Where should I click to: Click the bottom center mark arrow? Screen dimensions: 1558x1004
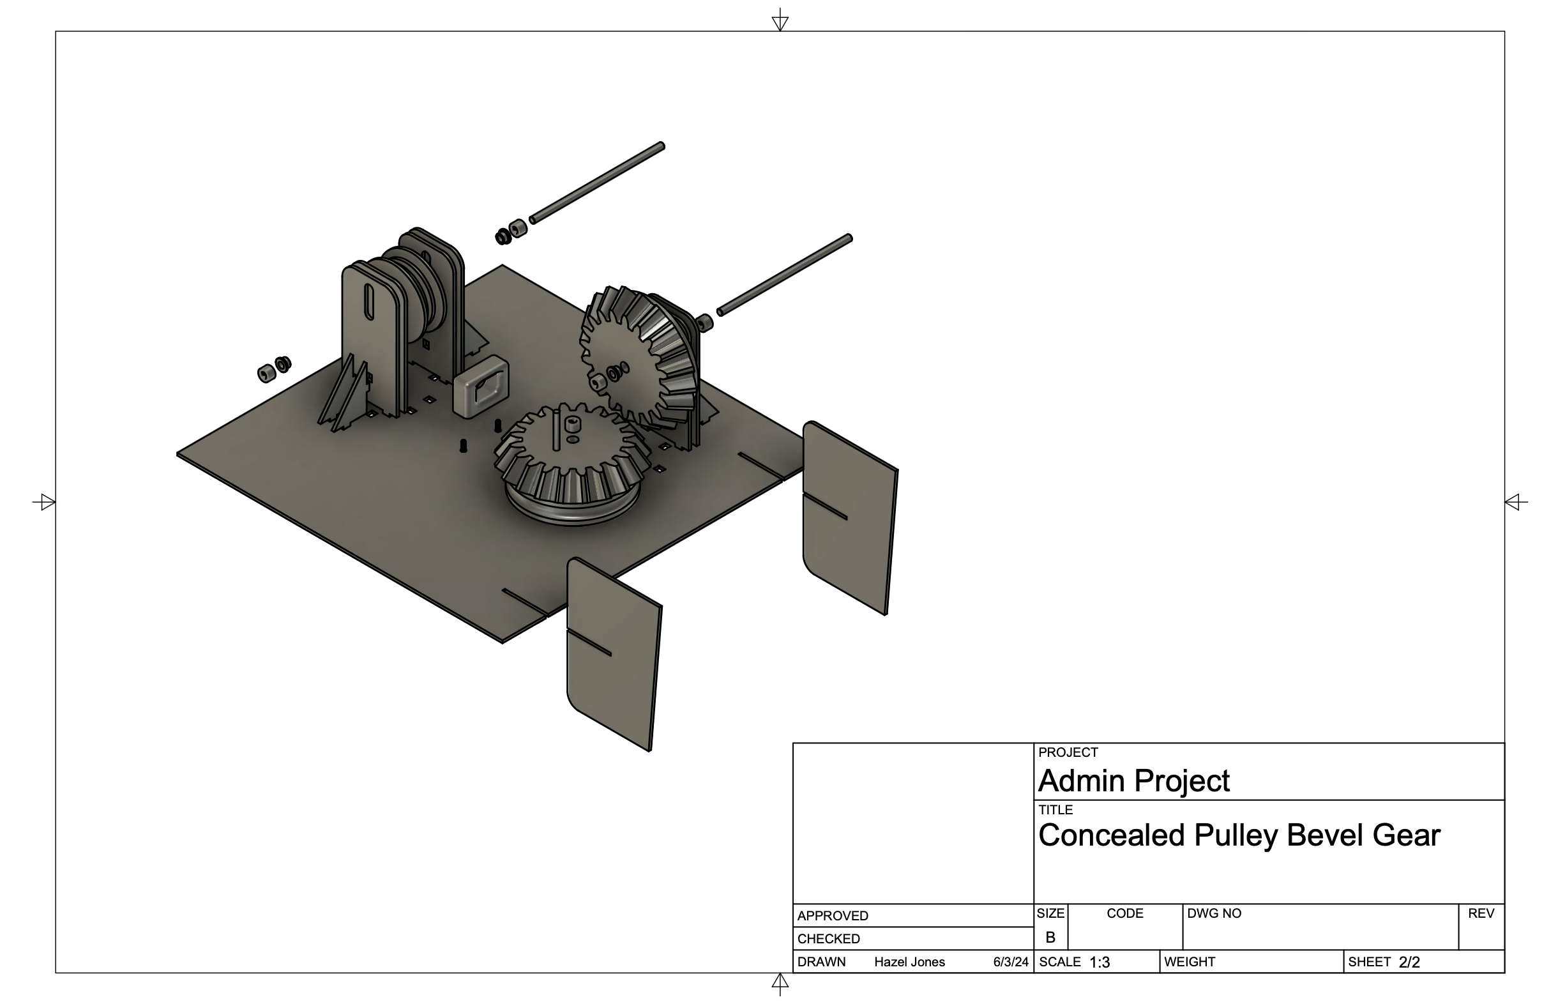780,982
